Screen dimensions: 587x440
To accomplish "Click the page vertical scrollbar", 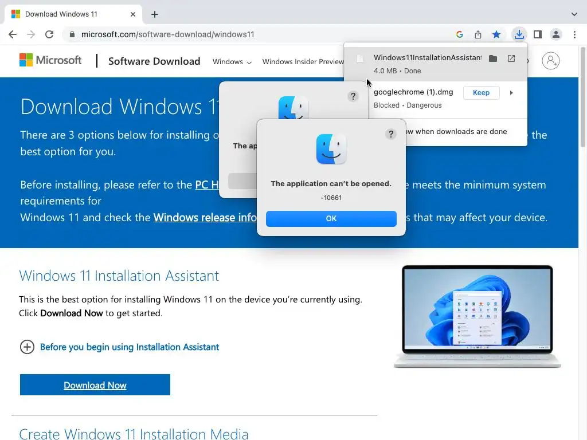I will pos(583,97).
